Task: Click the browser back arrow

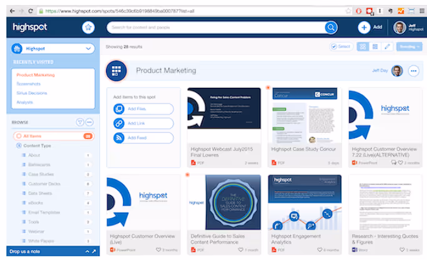Action: (12, 11)
